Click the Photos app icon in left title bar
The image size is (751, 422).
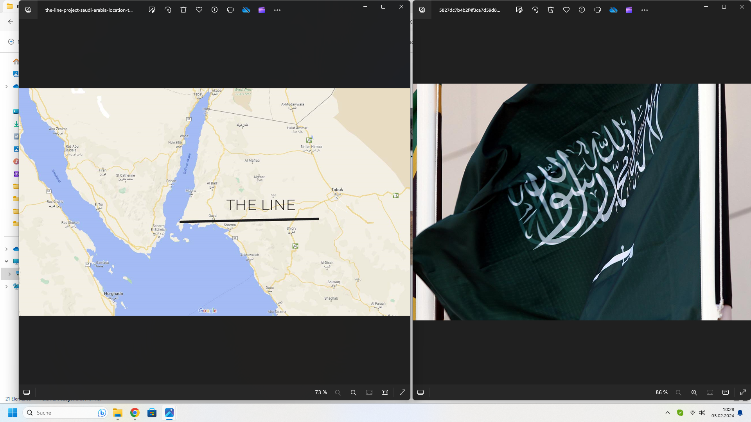coord(28,10)
